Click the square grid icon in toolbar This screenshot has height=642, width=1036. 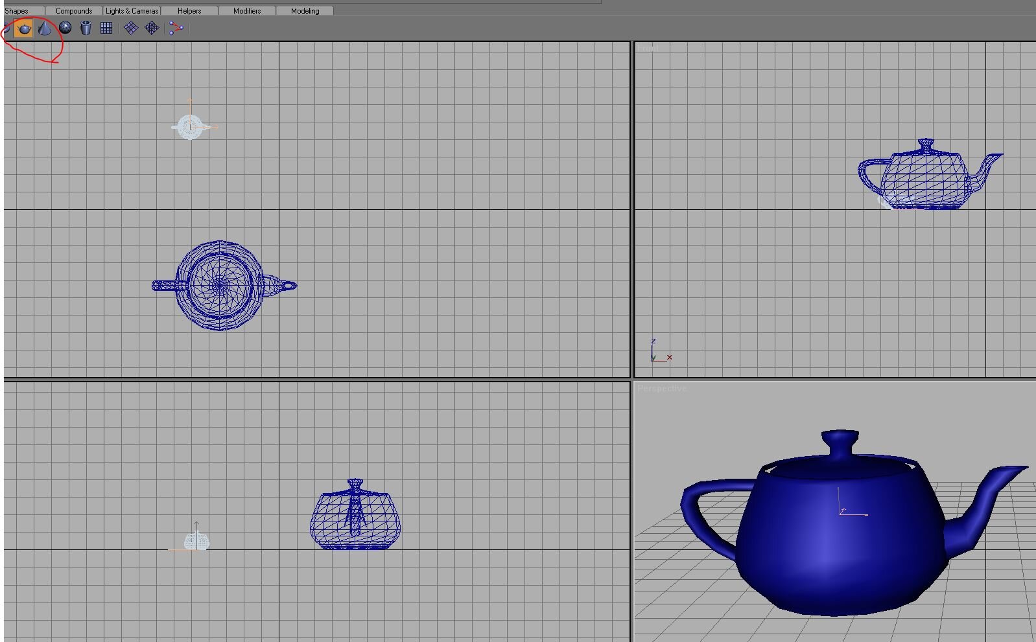[106, 28]
